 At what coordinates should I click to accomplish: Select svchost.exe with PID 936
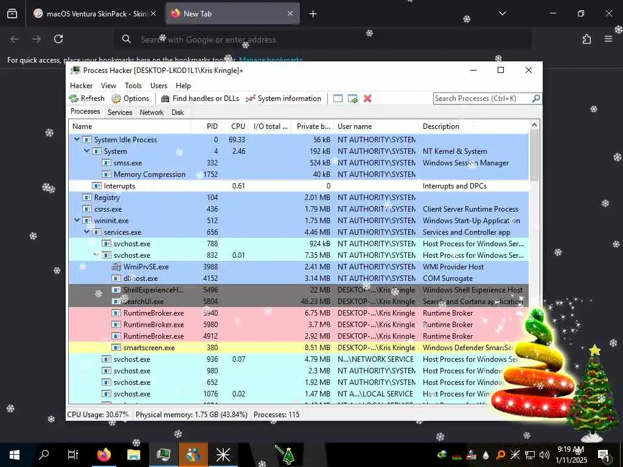coord(298,359)
